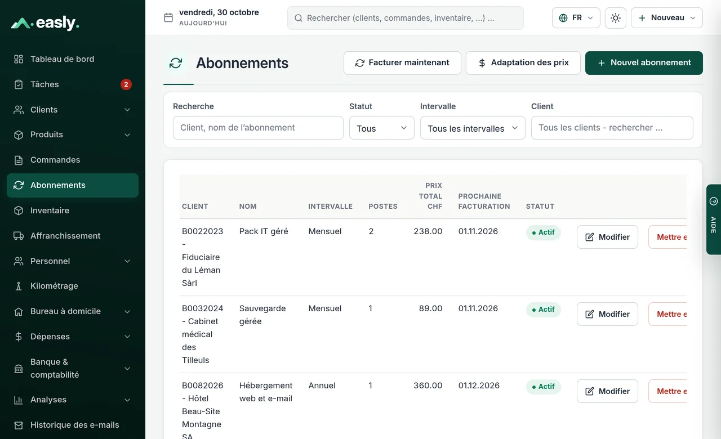
Task: Open the Statut filter dropdown
Action: point(382,128)
